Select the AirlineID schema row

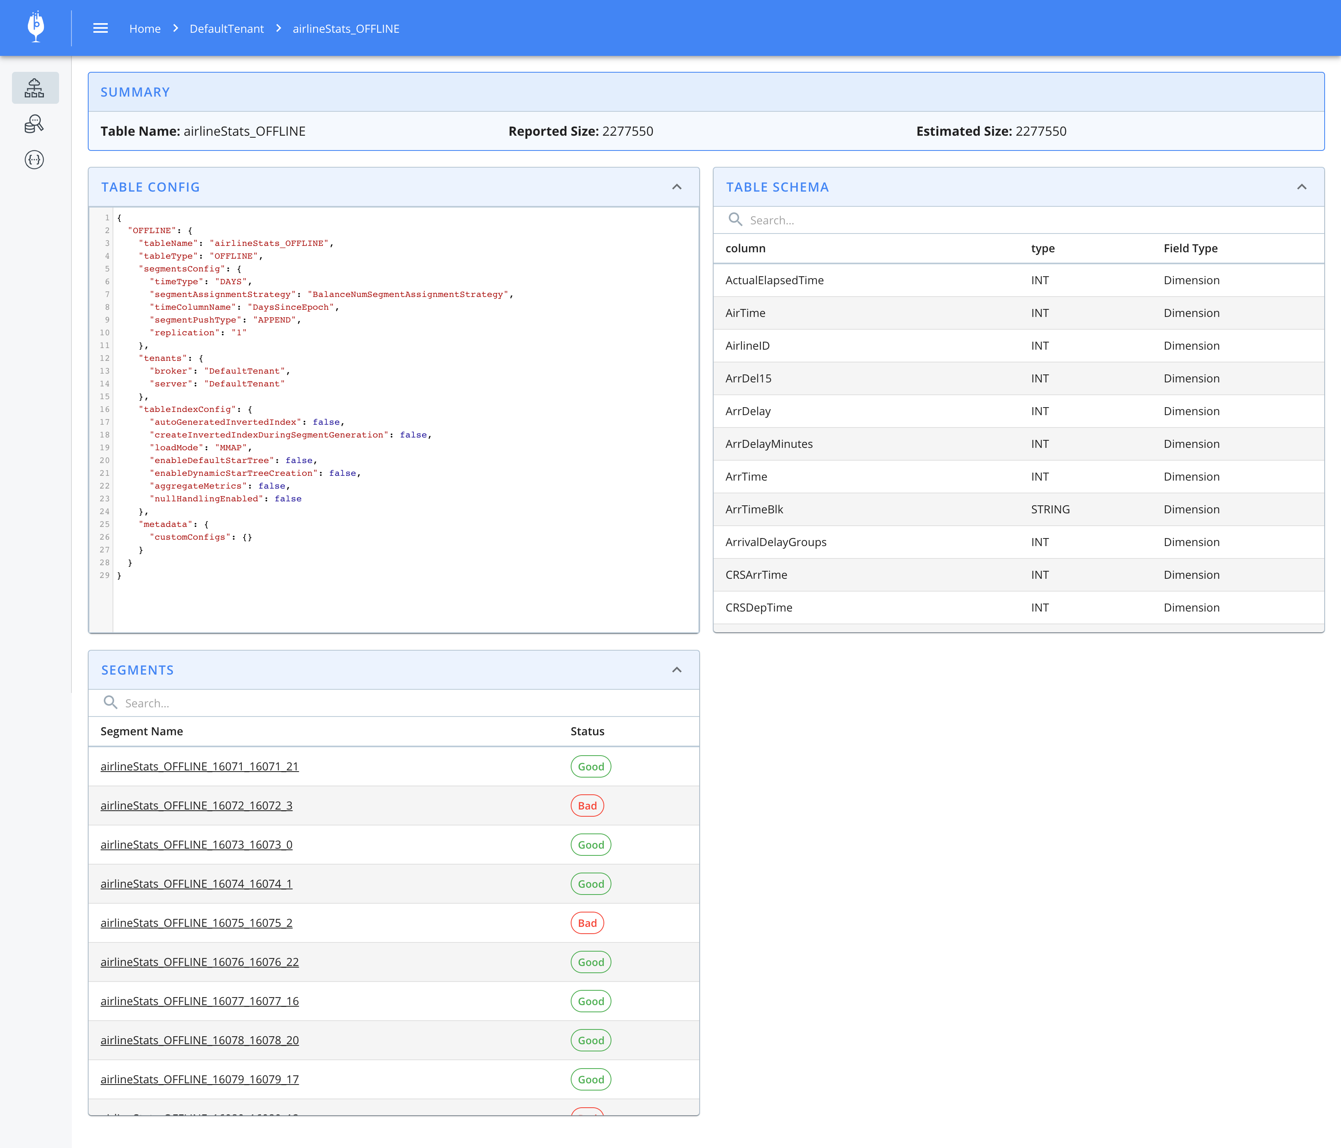tap(1018, 346)
